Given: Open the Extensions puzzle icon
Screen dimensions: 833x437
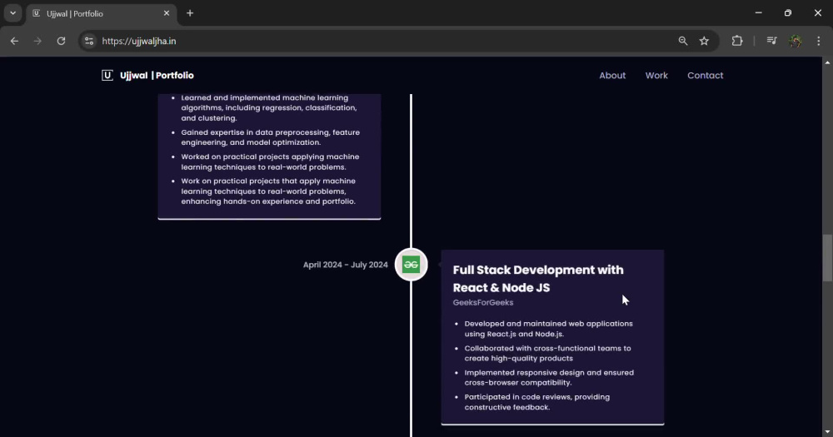Looking at the screenshot, I should (737, 41).
